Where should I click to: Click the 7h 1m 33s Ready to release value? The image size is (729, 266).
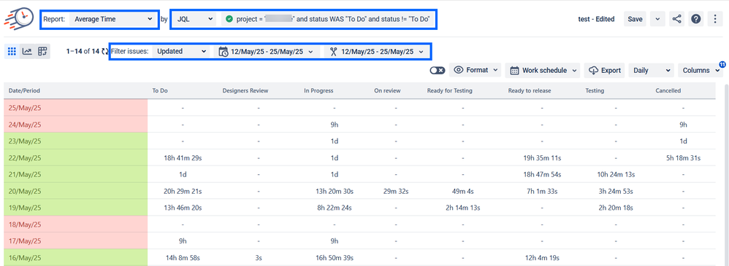coord(541,191)
